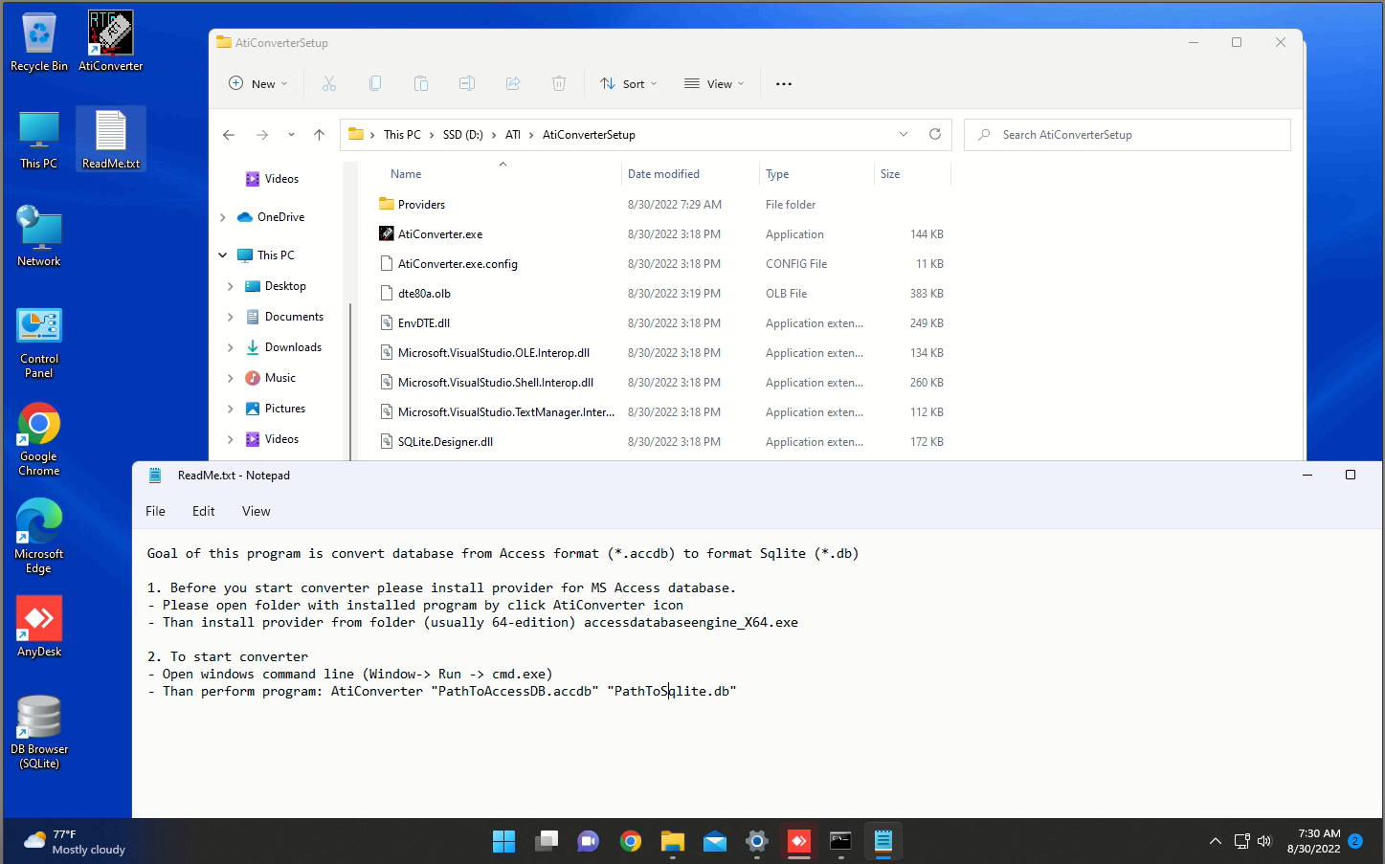Open DB Browser (SQLite) desktop shortcut
The width and height of the screenshot is (1385, 864).
pyautogui.click(x=39, y=733)
